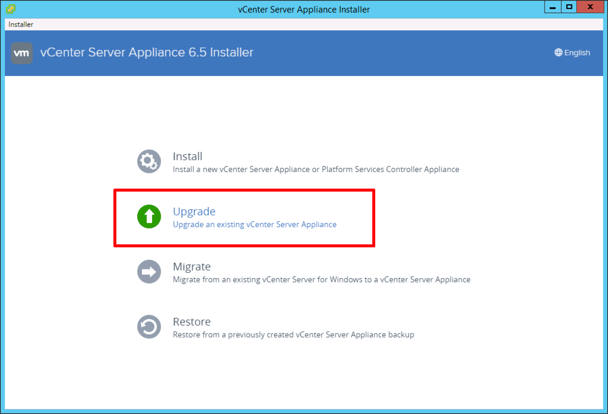Open the English language dropdown

point(572,53)
